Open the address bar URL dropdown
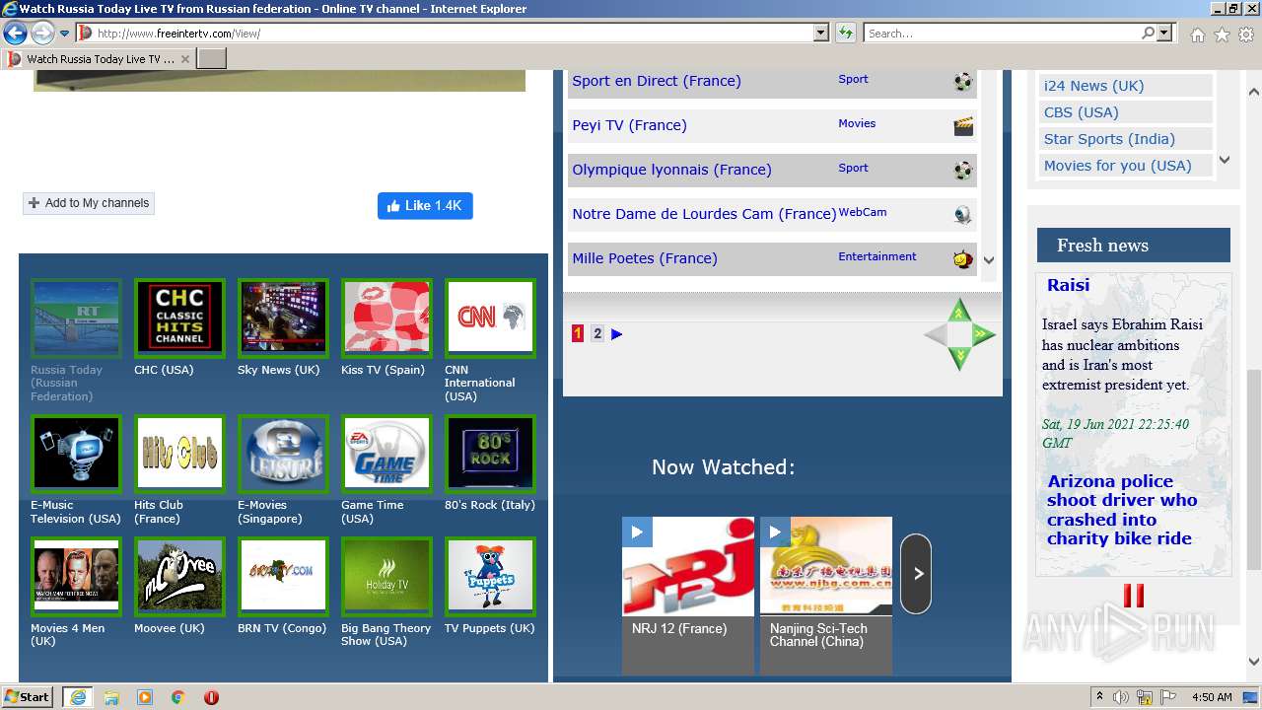Screen dimensions: 1262x710 click(821, 34)
